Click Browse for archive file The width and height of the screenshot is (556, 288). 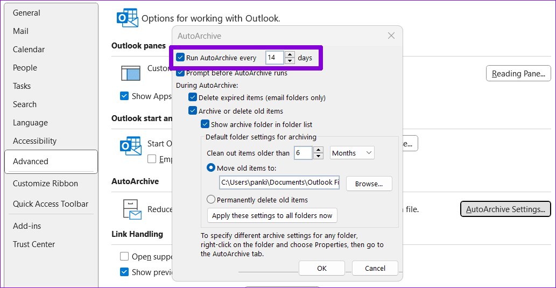369,184
